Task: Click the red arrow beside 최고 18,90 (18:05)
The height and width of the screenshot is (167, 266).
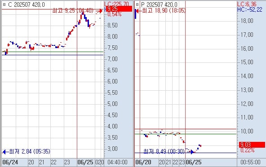Action: click(x=138, y=11)
